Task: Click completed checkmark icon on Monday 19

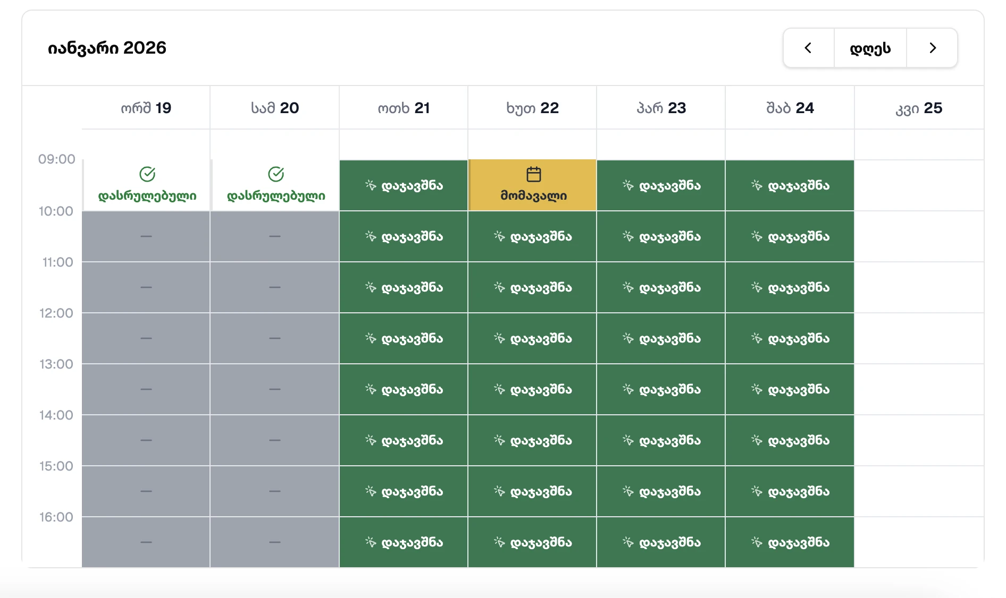Action: point(147,174)
